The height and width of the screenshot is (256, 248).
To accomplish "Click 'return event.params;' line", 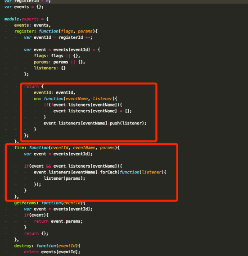I will (58, 221).
